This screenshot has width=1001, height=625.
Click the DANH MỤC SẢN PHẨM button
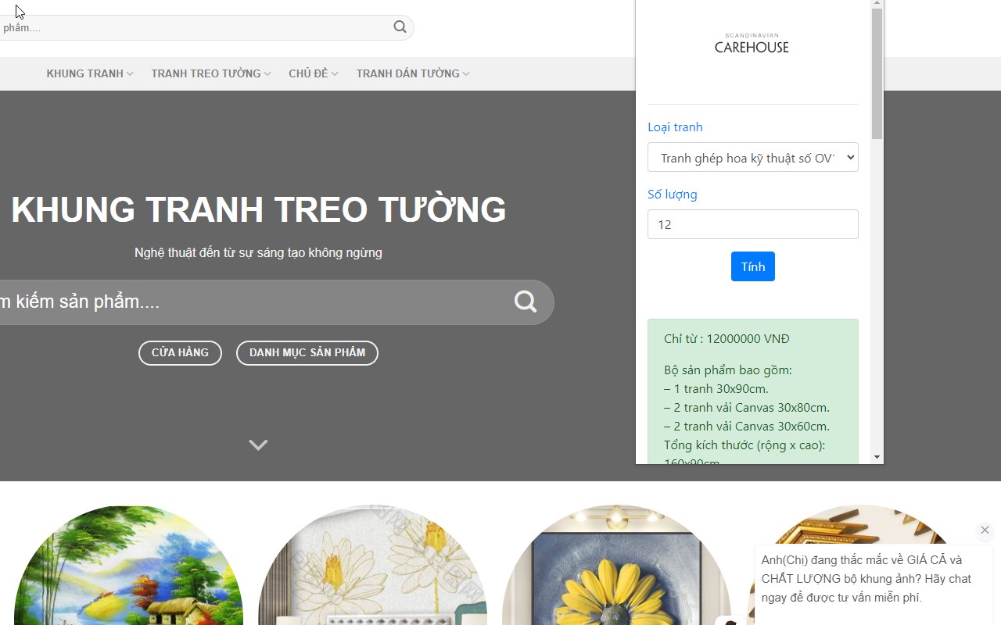[x=307, y=352]
